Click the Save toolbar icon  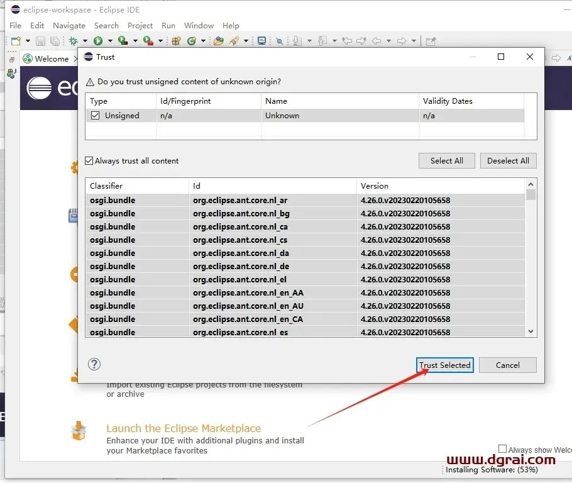[x=40, y=41]
